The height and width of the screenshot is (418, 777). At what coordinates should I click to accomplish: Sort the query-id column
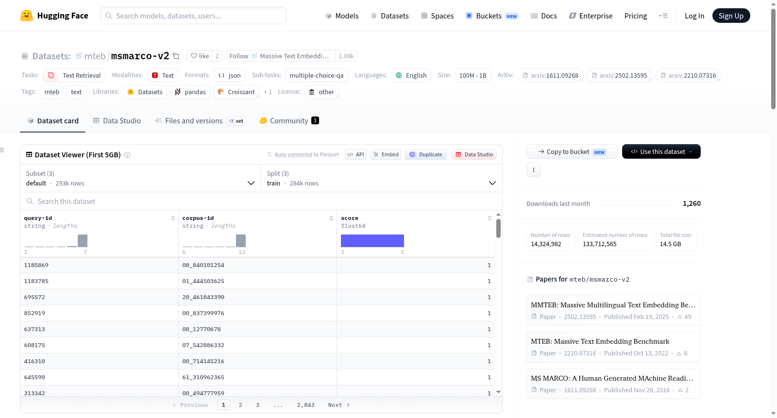tap(173, 218)
